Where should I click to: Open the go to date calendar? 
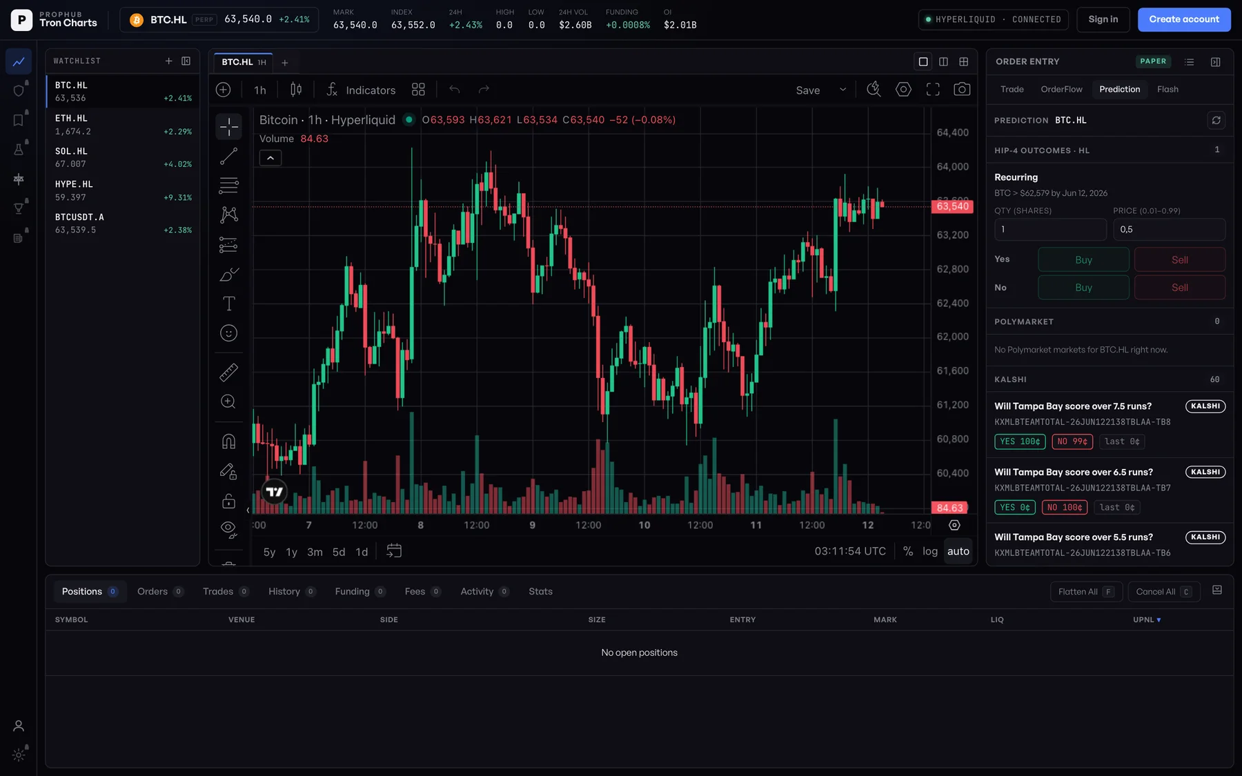394,550
